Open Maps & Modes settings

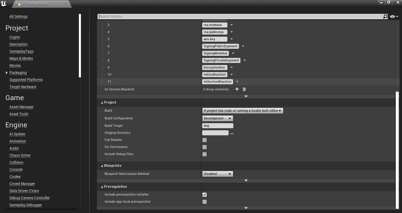tap(21, 58)
